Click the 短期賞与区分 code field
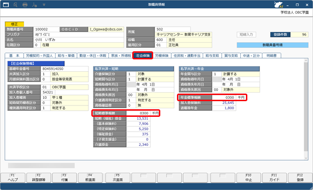313x190 pixels. (x=131, y=79)
